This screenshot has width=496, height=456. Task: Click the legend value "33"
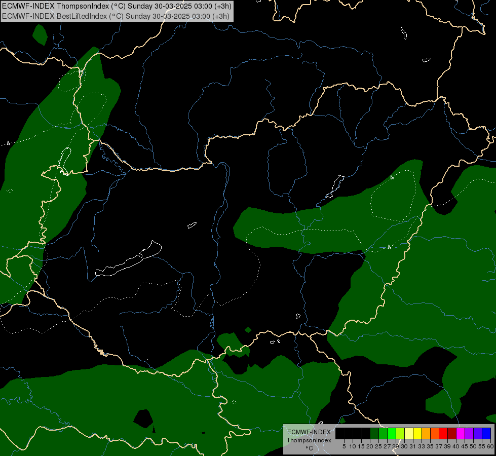coord(422,446)
